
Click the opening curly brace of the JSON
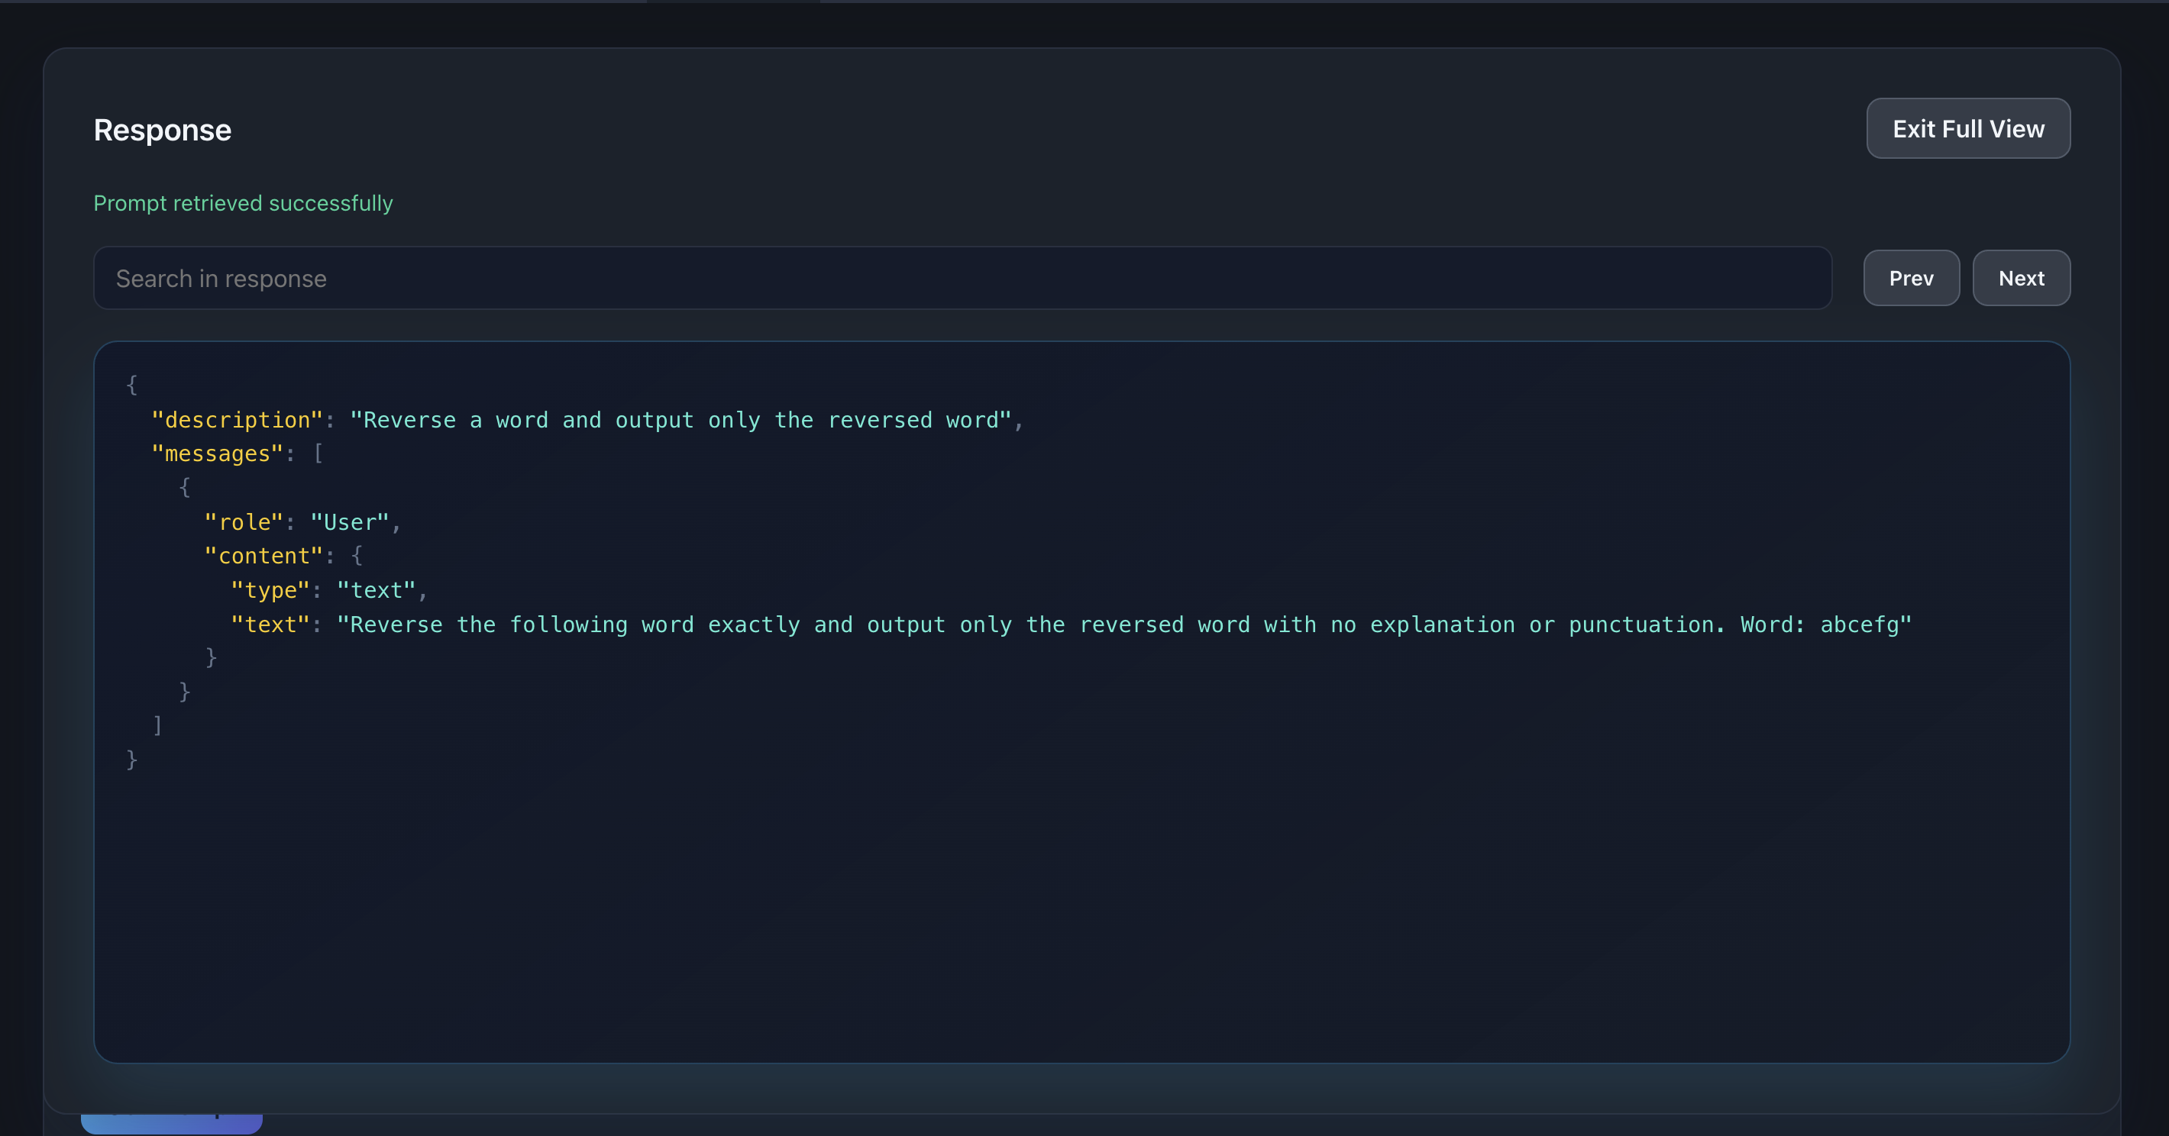pos(131,385)
